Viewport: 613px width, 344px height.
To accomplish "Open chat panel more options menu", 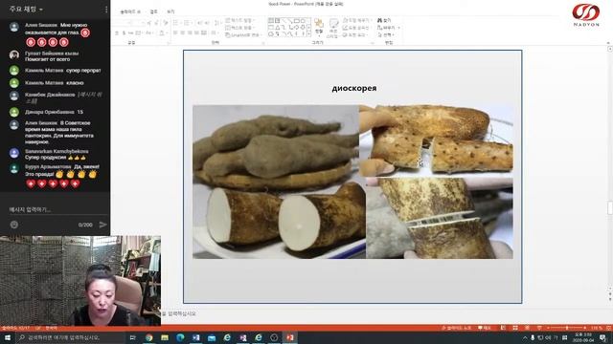I will pos(106,9).
